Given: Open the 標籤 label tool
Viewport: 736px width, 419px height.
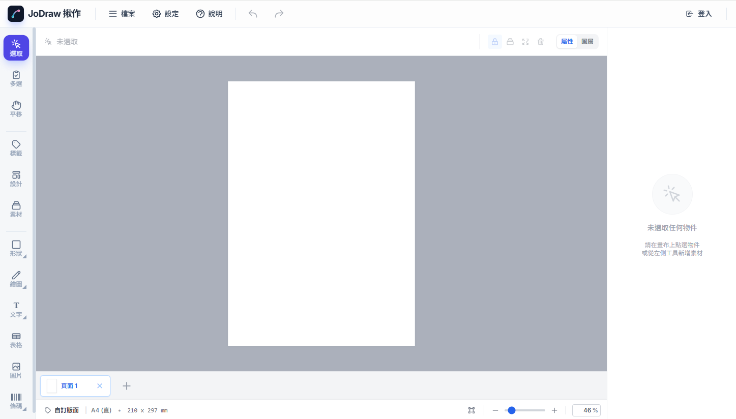Looking at the screenshot, I should tap(16, 147).
